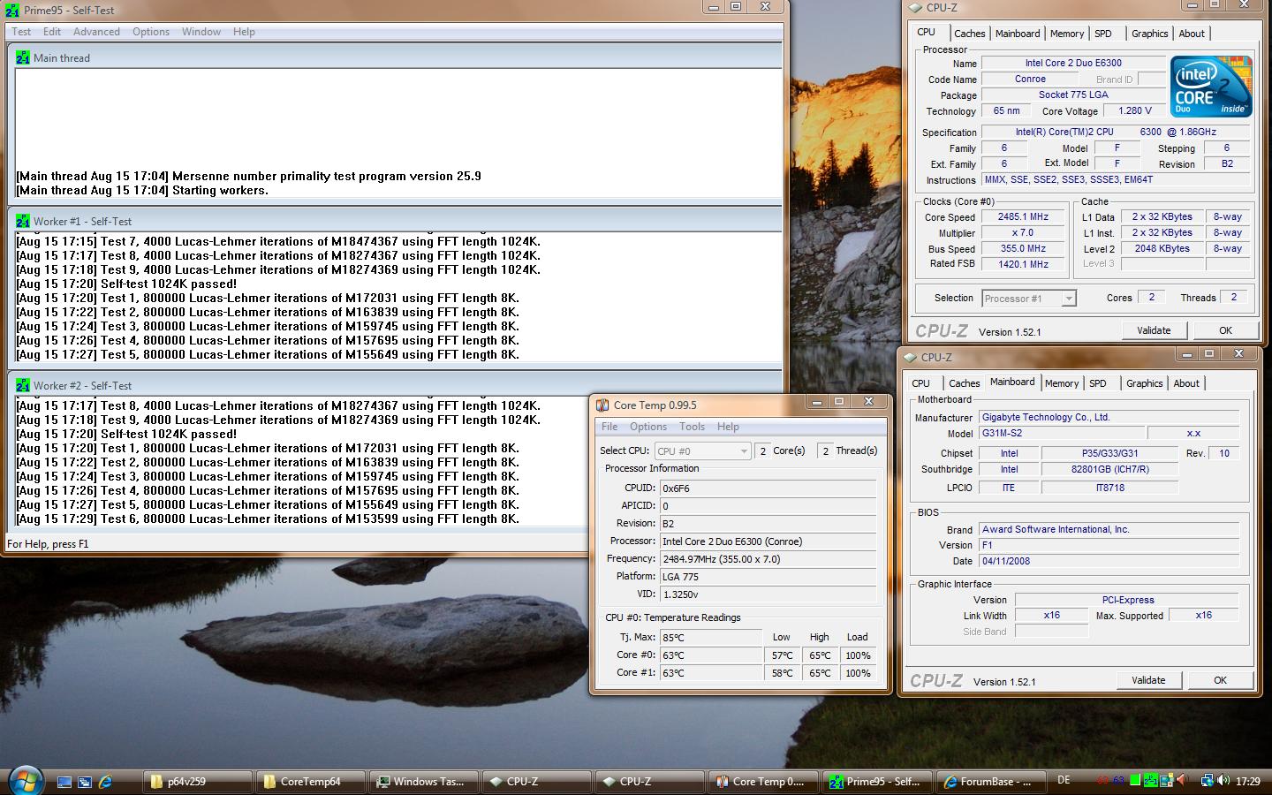Click the VID 1.3250v field in Core Temp
Viewport: 1272px width, 795px height.
[x=768, y=594]
